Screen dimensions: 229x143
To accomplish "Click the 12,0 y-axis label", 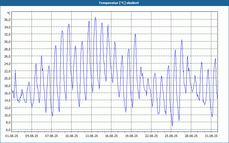I will coord(7,108).
